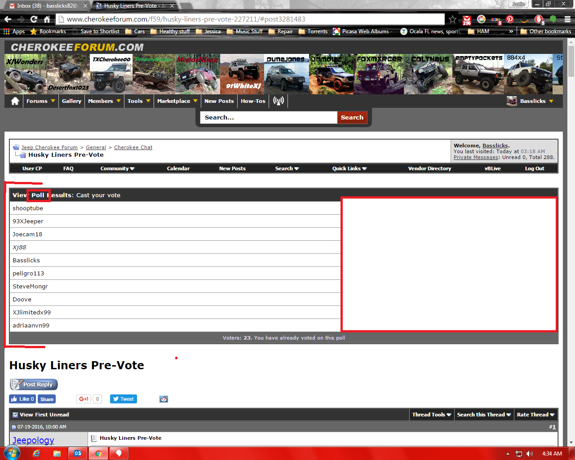
Task: Reload the page in Chrome
Action: [34, 19]
